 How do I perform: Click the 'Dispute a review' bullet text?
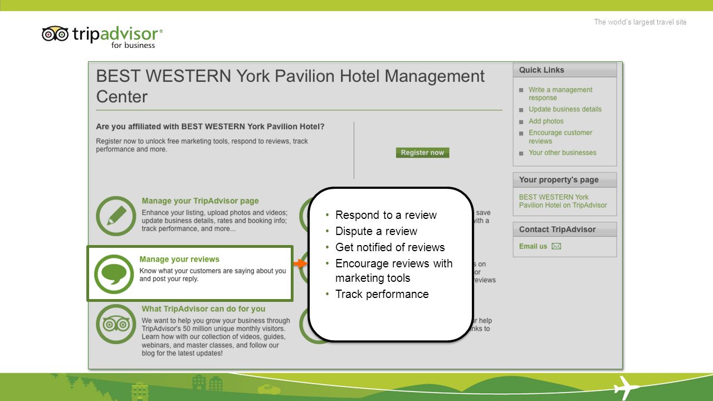click(x=376, y=231)
